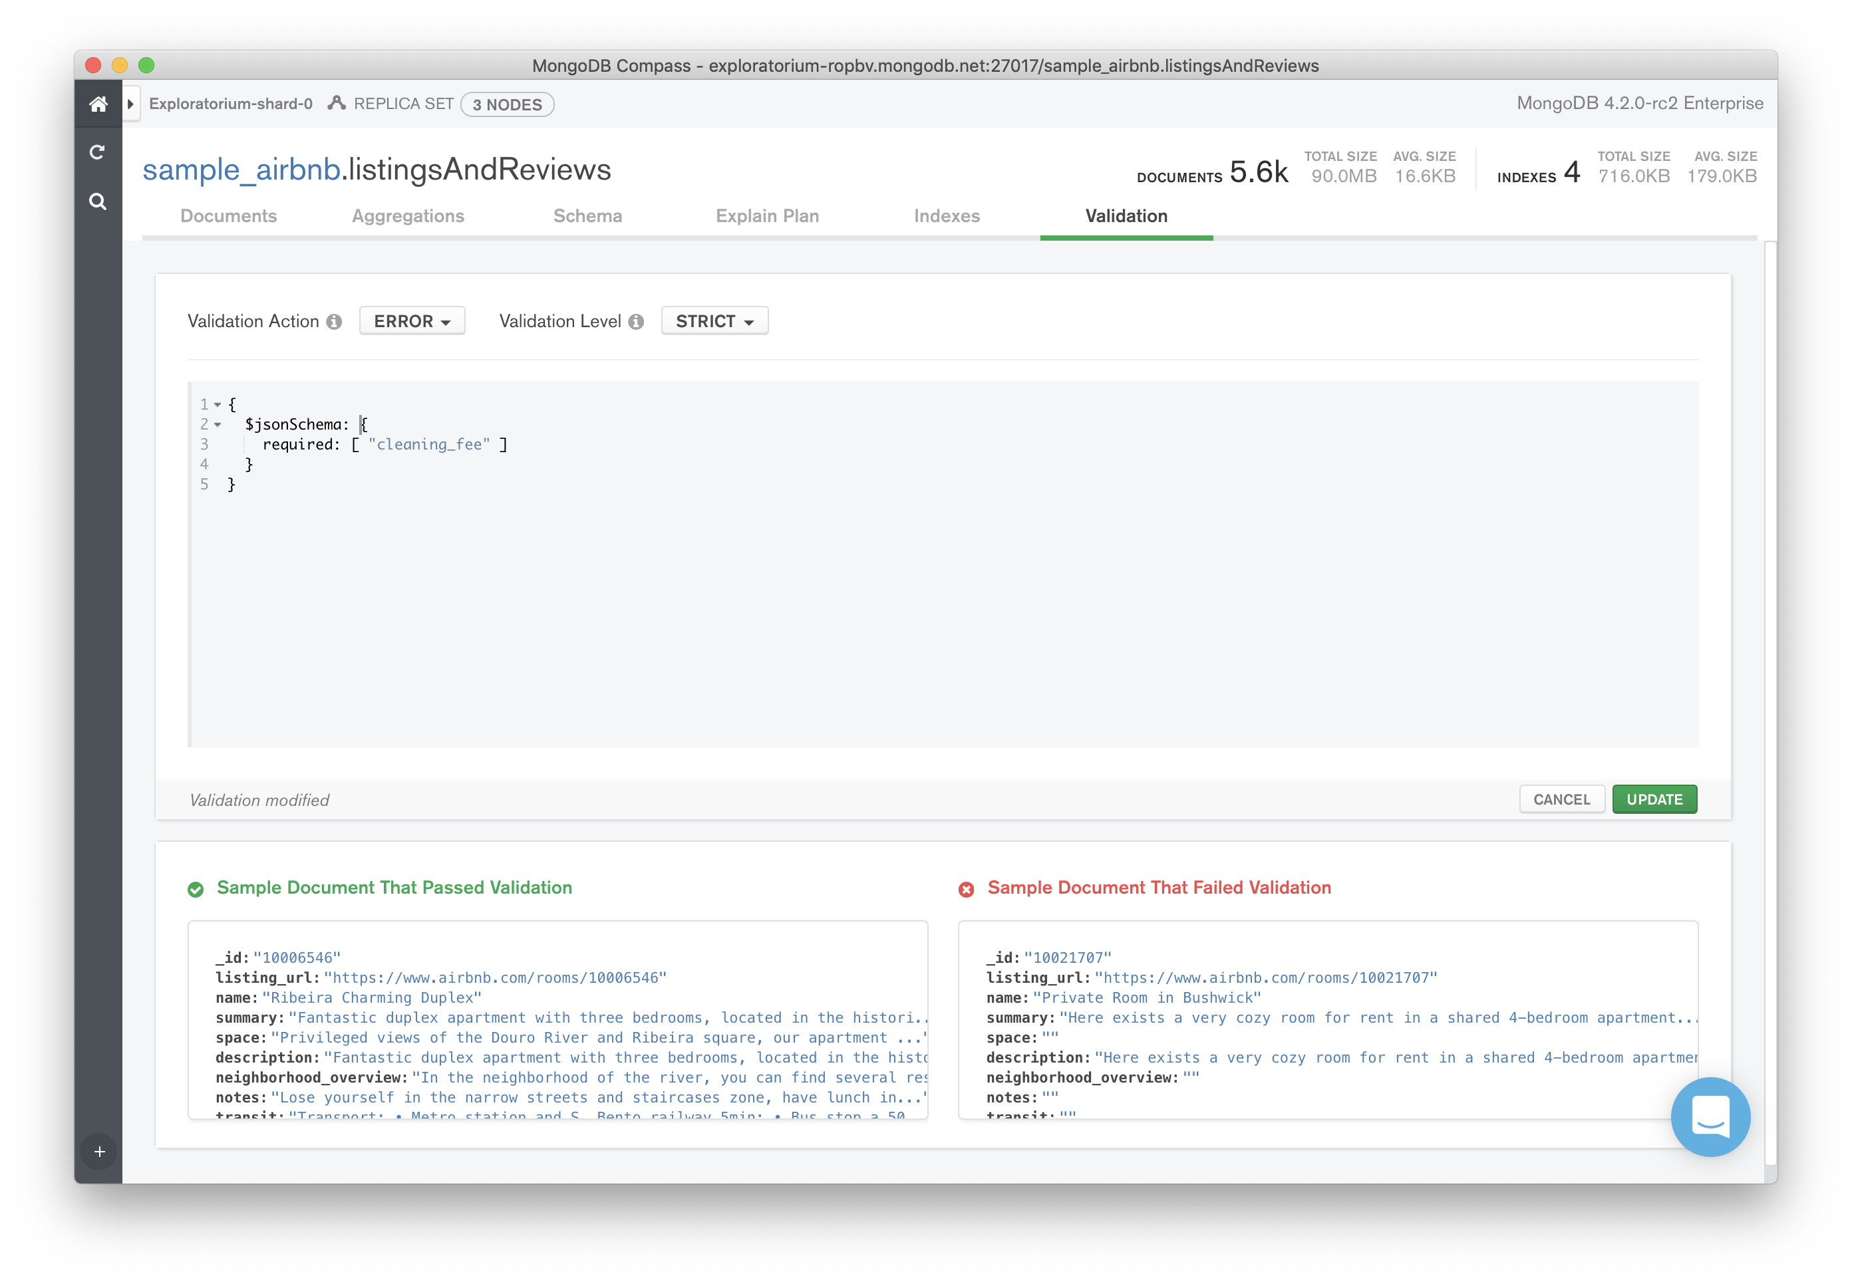This screenshot has height=1282, width=1852.
Task: Switch to the Indexes tab
Action: (947, 216)
